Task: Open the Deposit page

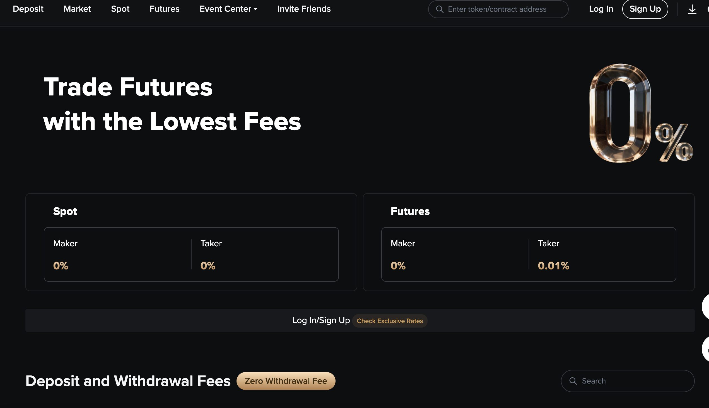Action: (x=28, y=9)
